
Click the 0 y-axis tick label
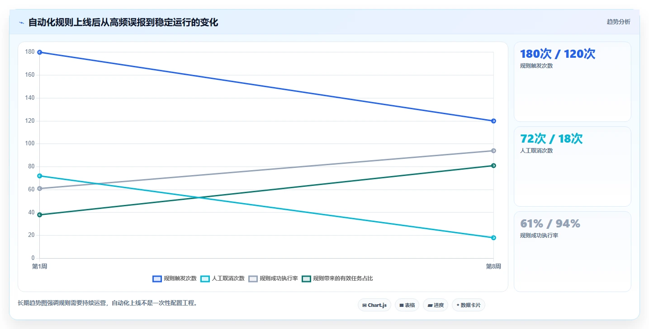tap(33, 258)
